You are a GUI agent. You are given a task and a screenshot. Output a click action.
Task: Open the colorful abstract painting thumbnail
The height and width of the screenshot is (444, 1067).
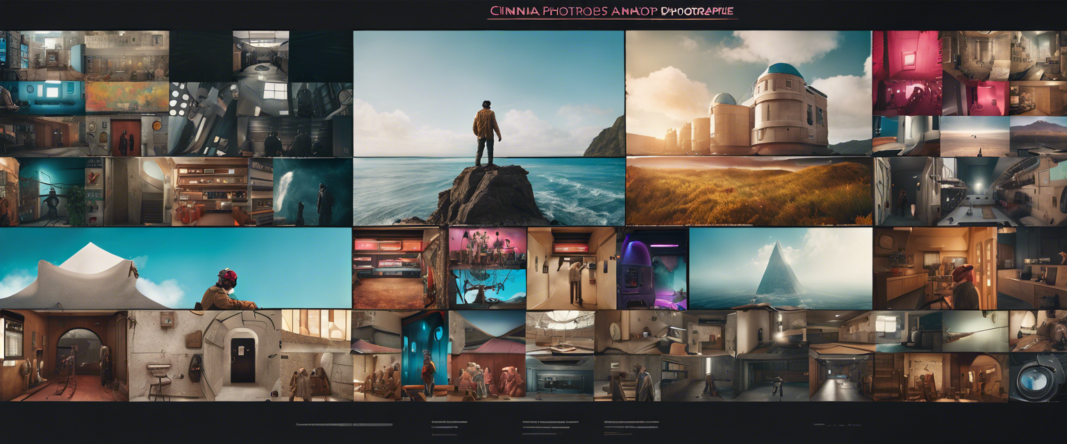pos(126,97)
